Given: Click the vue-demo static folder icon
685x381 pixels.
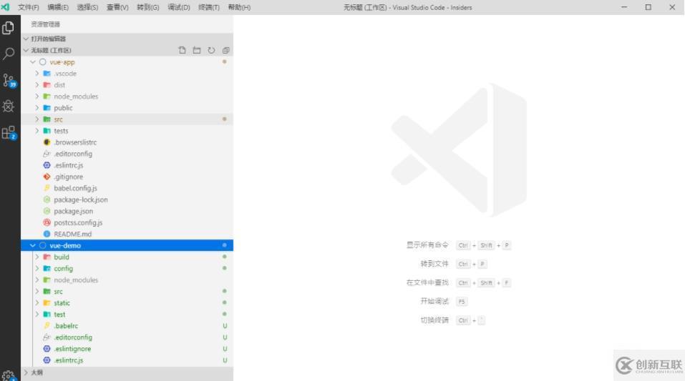Looking at the screenshot, I should [47, 302].
